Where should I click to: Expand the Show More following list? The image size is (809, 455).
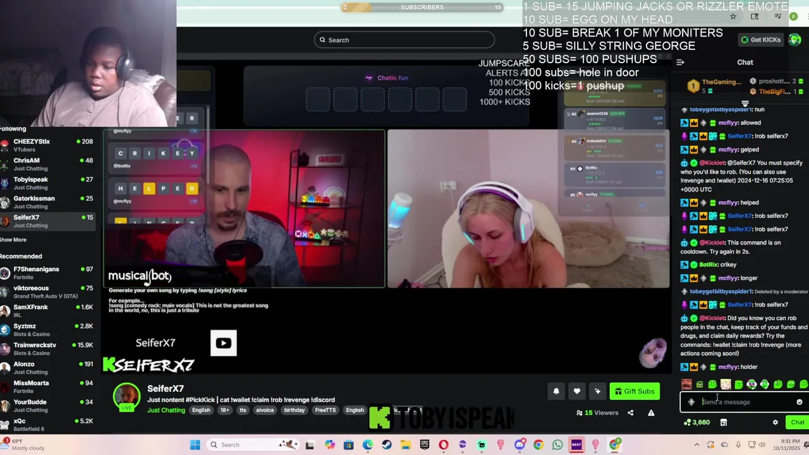[13, 240]
